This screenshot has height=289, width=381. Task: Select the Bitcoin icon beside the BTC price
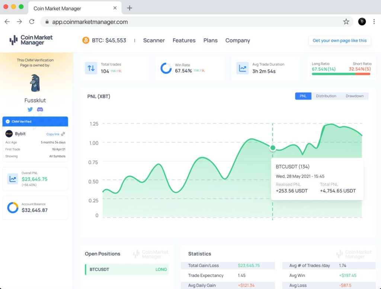click(85, 40)
